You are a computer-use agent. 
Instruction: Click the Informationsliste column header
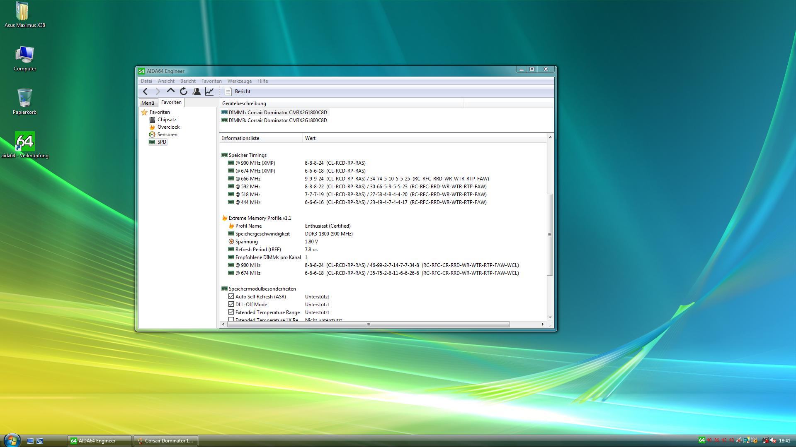click(261, 138)
